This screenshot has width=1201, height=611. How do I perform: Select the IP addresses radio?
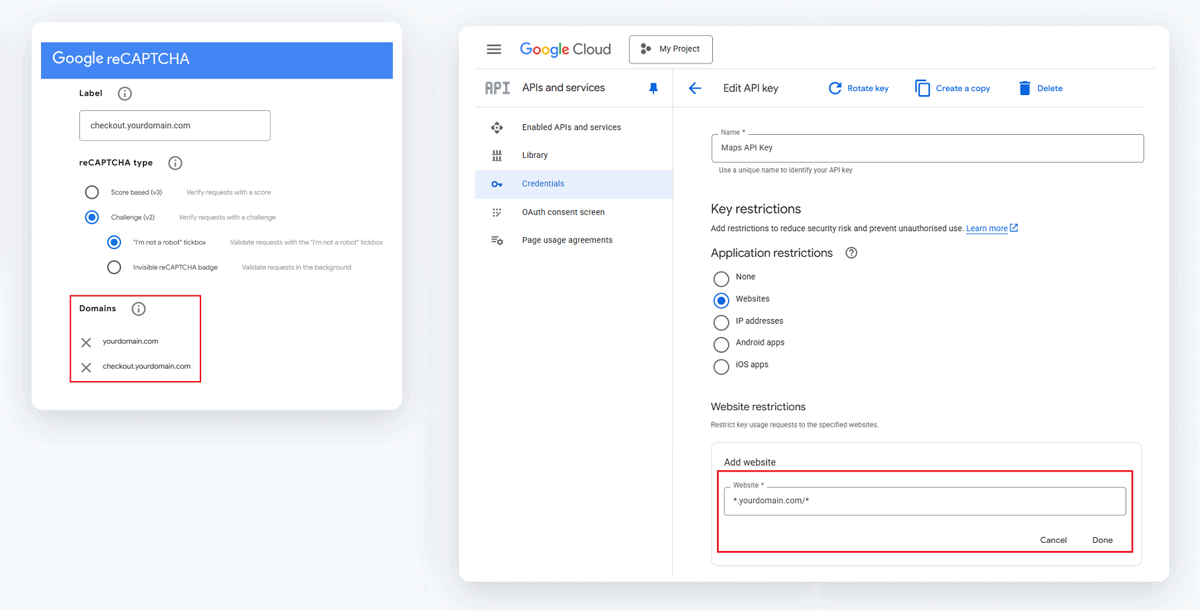[721, 322]
